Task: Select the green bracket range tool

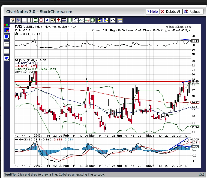Action: tap(93, 20)
